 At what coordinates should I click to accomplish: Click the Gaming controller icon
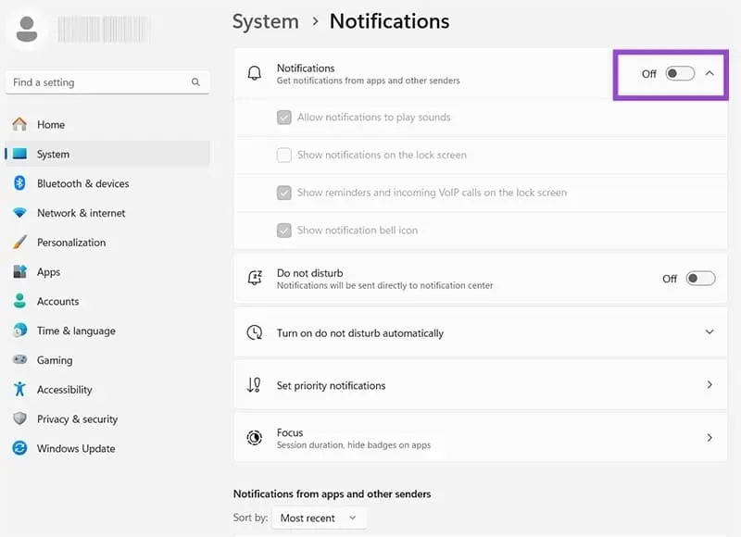pos(19,359)
